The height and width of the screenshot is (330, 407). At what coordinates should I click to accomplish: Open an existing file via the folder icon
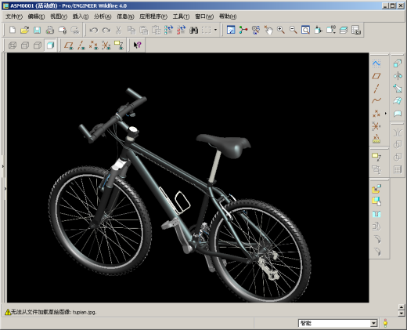(24, 30)
